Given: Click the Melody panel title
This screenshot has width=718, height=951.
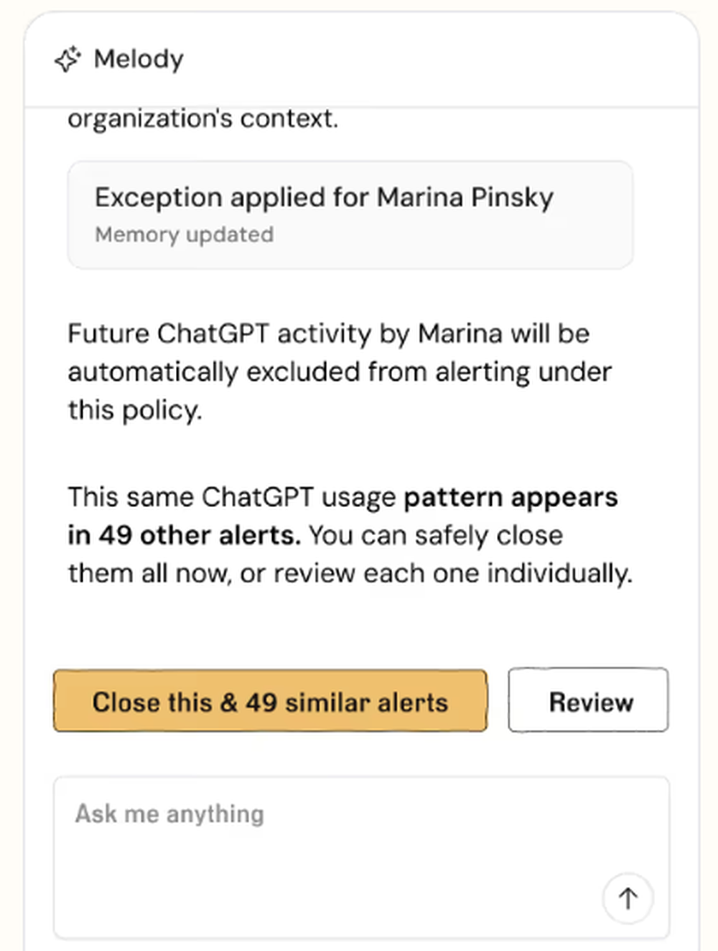Looking at the screenshot, I should pyautogui.click(x=139, y=60).
